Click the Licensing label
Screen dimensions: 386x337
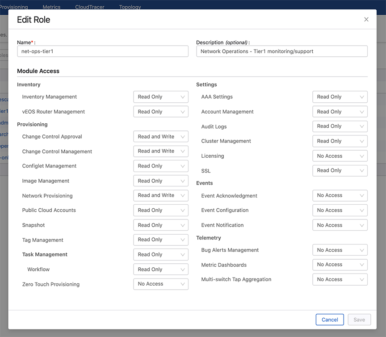(213, 156)
